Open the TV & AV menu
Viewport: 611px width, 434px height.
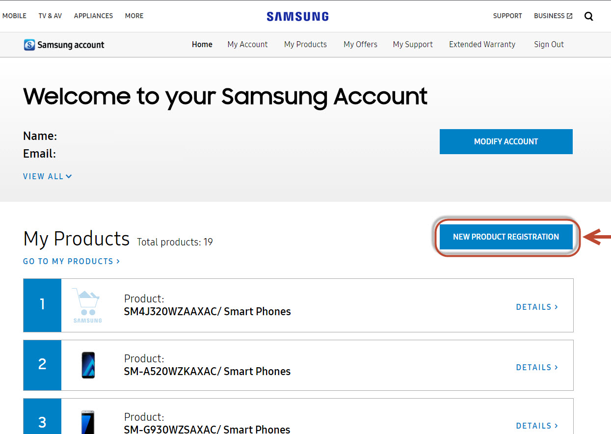[x=50, y=16]
